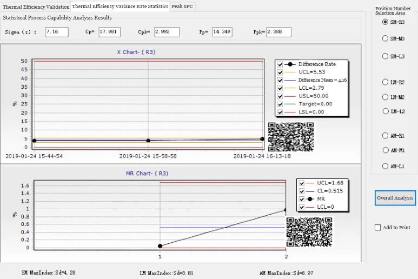Enable the Add to Print checkbox
The image size is (418, 279).
click(x=377, y=228)
